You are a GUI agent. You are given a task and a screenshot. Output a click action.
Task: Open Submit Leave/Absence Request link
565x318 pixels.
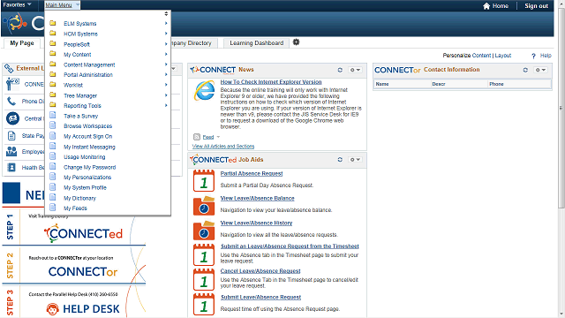point(261,297)
